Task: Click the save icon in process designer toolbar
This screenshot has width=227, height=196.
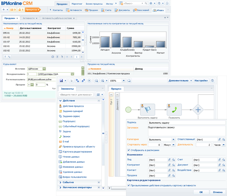Action: tap(61, 81)
